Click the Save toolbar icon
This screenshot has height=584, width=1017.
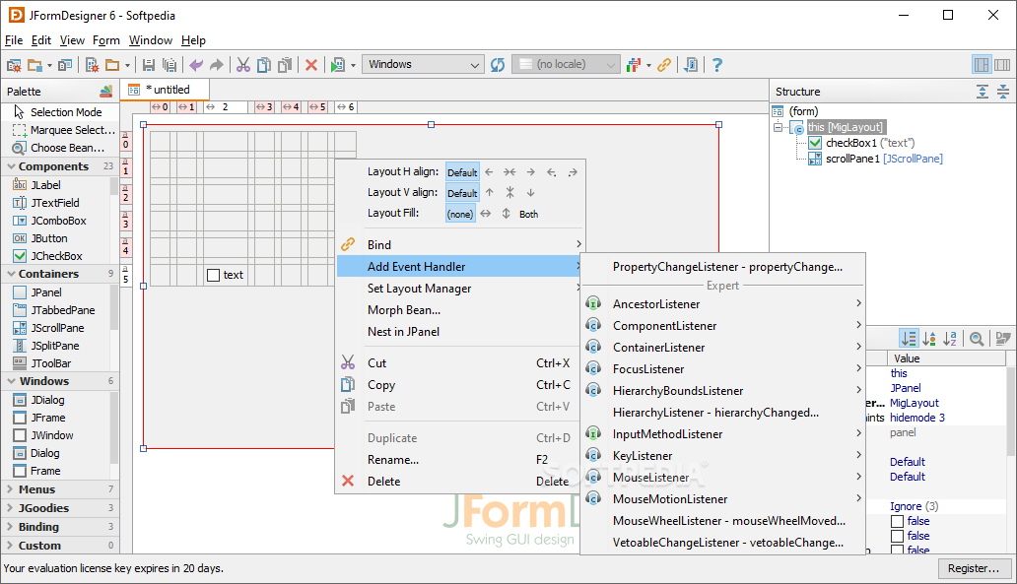pyautogui.click(x=149, y=65)
